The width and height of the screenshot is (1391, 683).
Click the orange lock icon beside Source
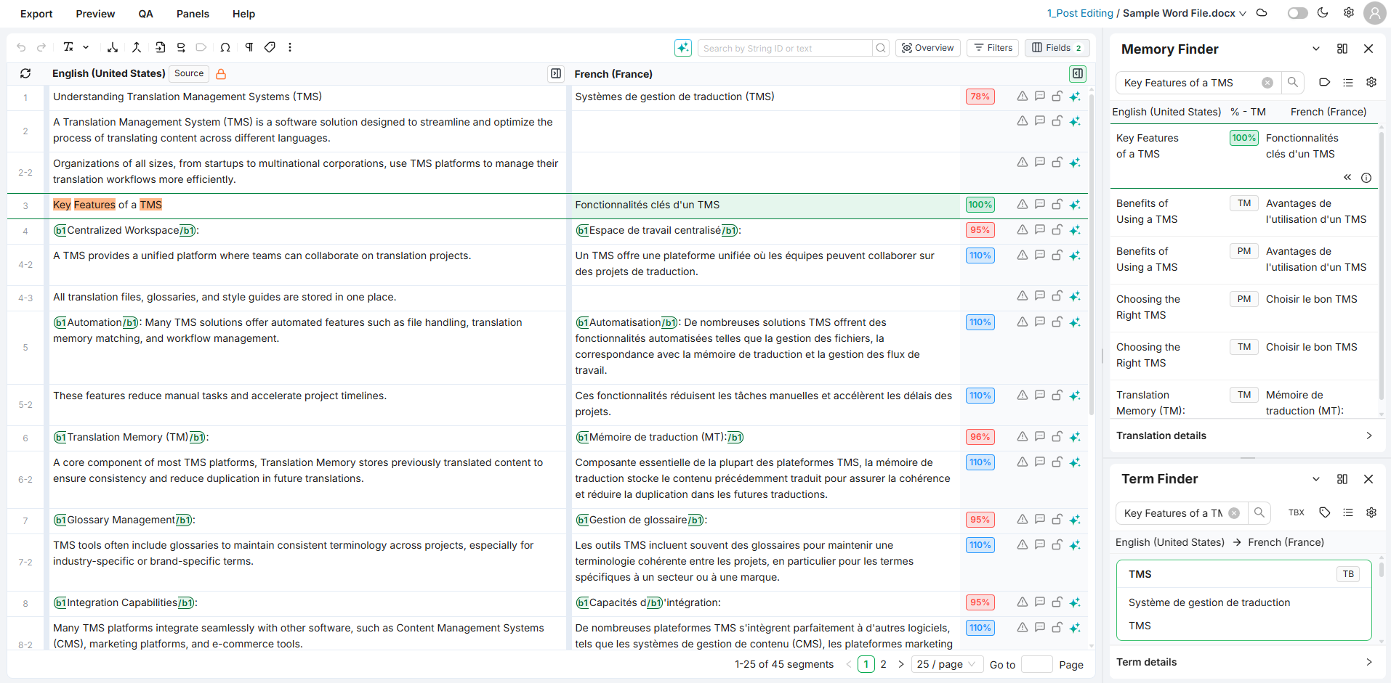point(221,74)
